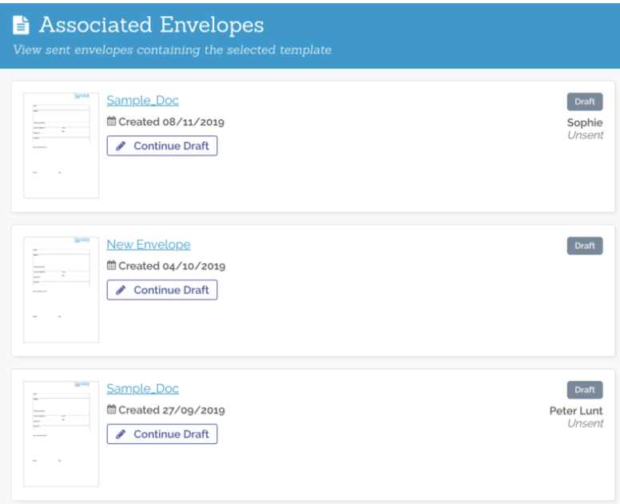Viewport: 620px width, 504px height.
Task: Click the document thumbnail of Sophie's Sample_Doc
Action: pyautogui.click(x=62, y=146)
